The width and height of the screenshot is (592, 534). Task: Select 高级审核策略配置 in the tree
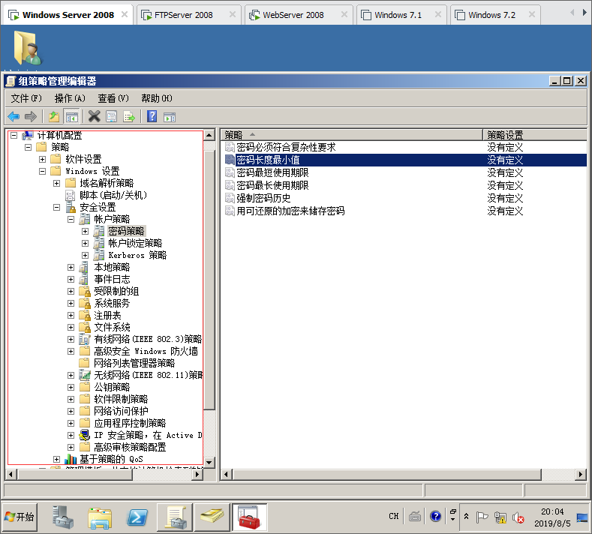tap(130, 447)
